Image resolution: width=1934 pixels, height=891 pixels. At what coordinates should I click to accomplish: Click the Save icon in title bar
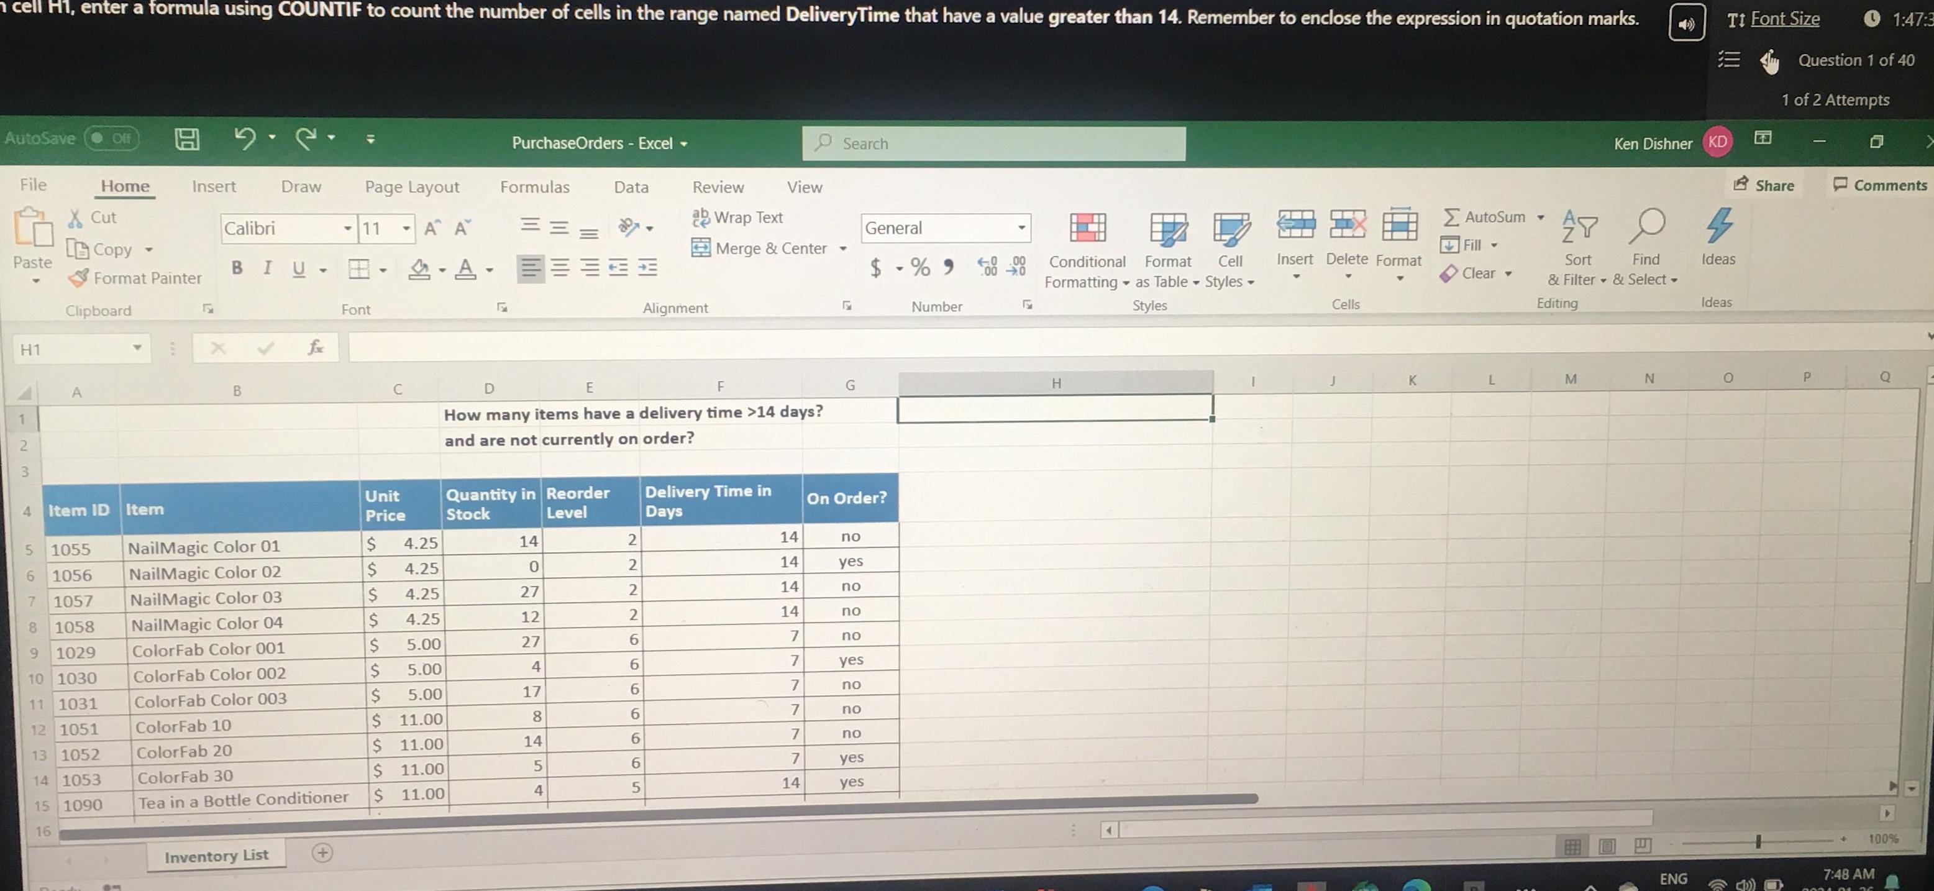(x=186, y=139)
